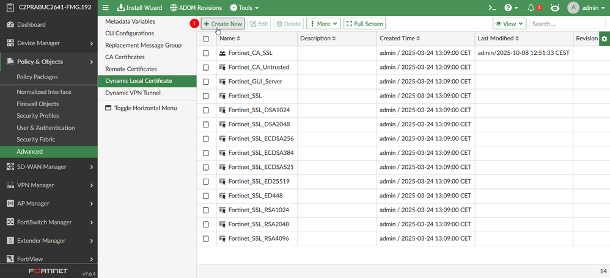The width and height of the screenshot is (610, 278).
Task: Open the More dropdown button
Action: (324, 24)
